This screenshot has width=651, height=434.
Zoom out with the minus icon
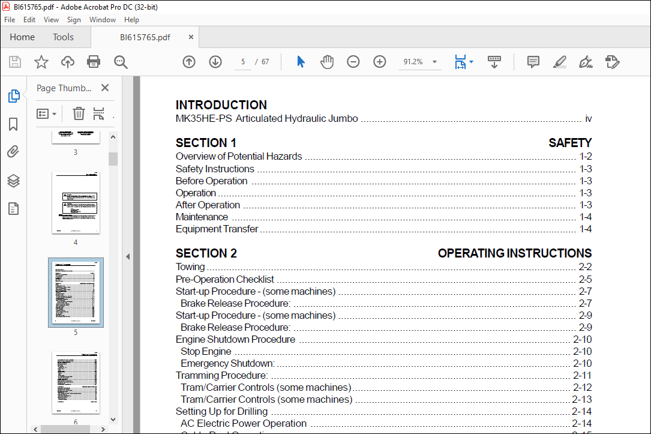coord(353,62)
